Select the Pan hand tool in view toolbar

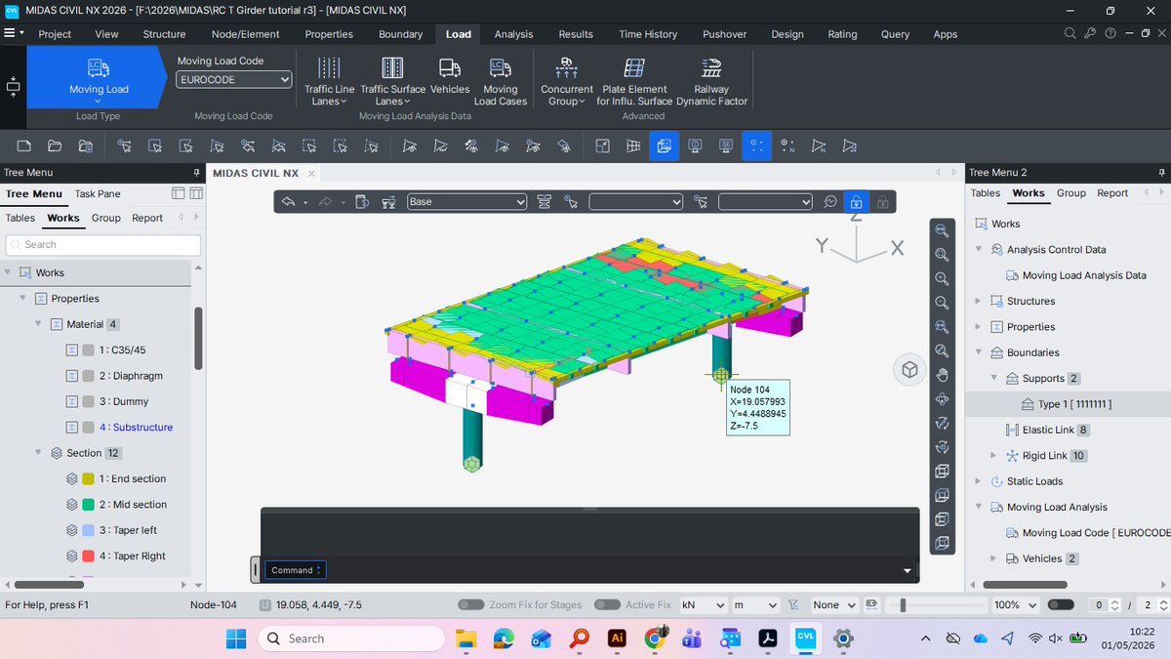pyautogui.click(x=942, y=375)
